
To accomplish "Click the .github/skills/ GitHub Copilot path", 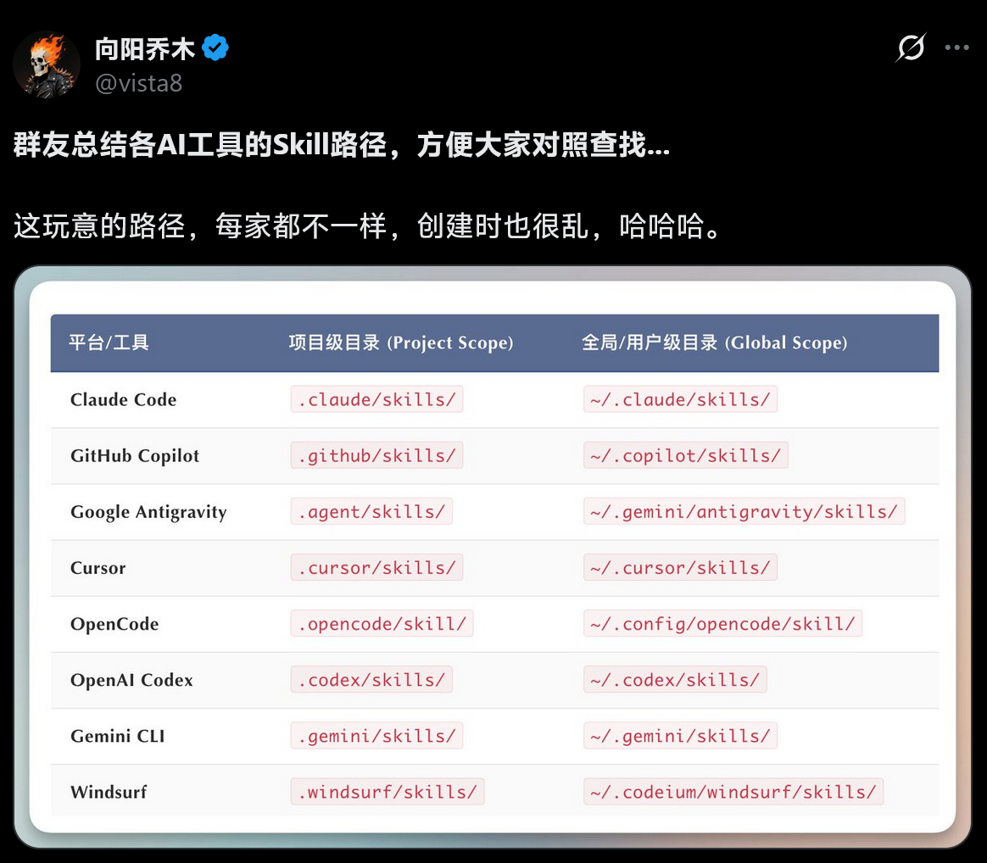I will (376, 455).
